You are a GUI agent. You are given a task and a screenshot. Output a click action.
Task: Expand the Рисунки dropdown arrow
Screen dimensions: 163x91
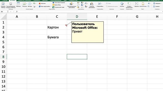point(26,4)
